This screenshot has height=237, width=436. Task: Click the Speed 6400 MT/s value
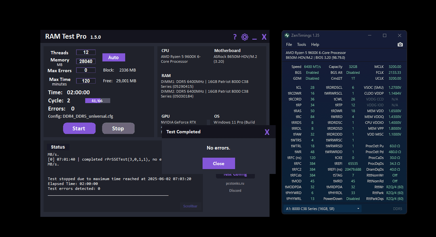(x=312, y=67)
